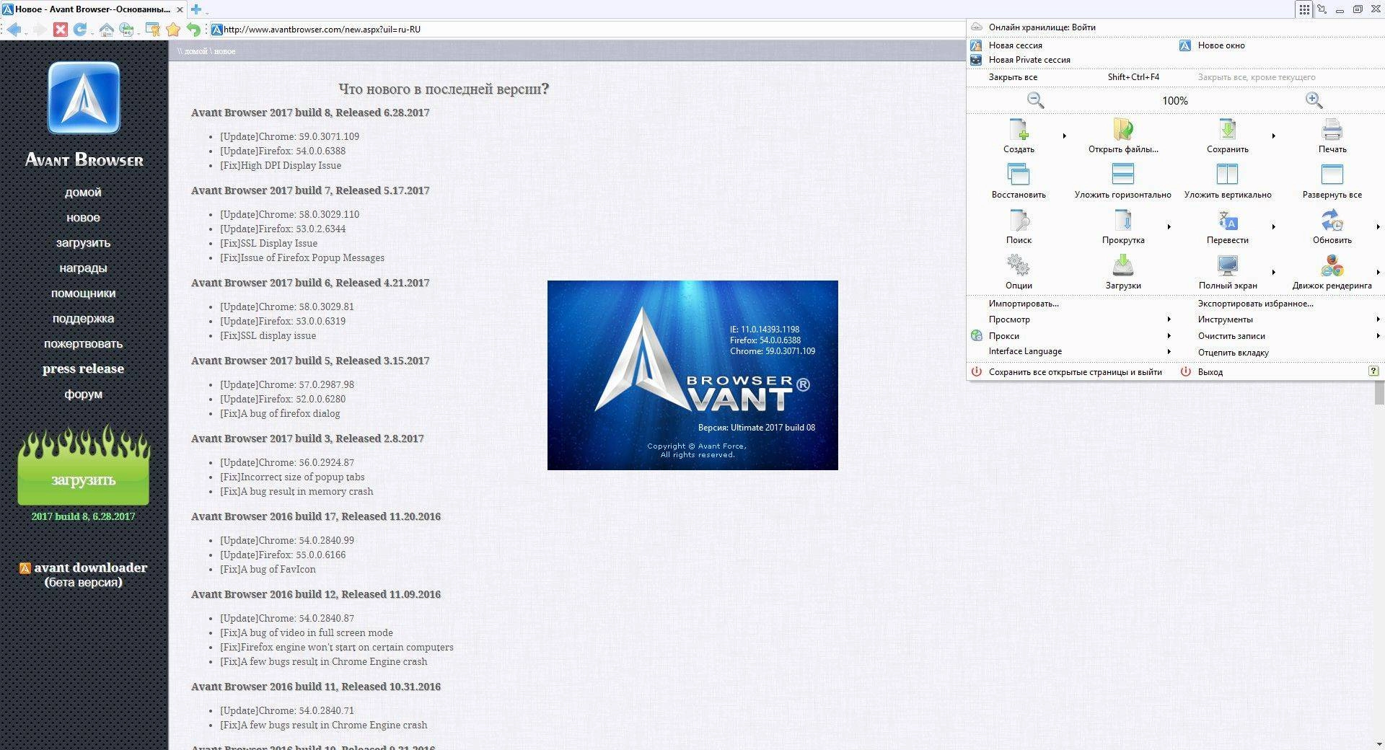Select Отцепить вкладку
The height and width of the screenshot is (750, 1385).
click(x=1233, y=353)
